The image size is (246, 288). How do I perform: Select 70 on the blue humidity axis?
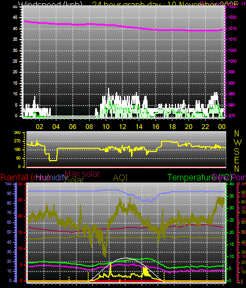(9, 213)
